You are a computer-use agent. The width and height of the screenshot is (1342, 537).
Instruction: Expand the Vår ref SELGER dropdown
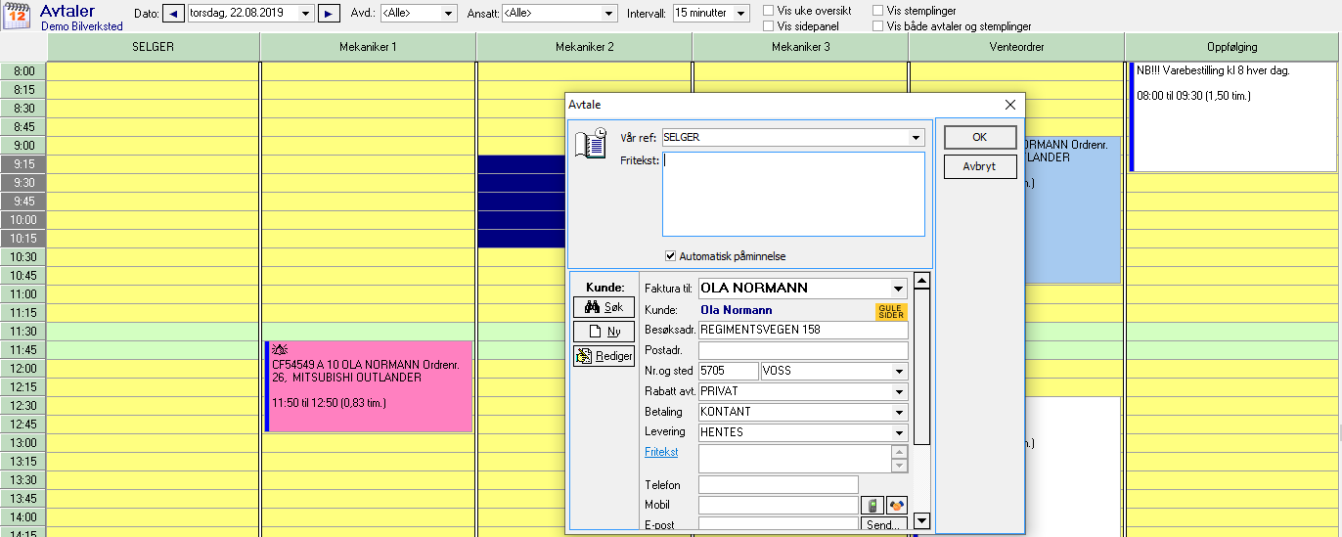(x=917, y=138)
